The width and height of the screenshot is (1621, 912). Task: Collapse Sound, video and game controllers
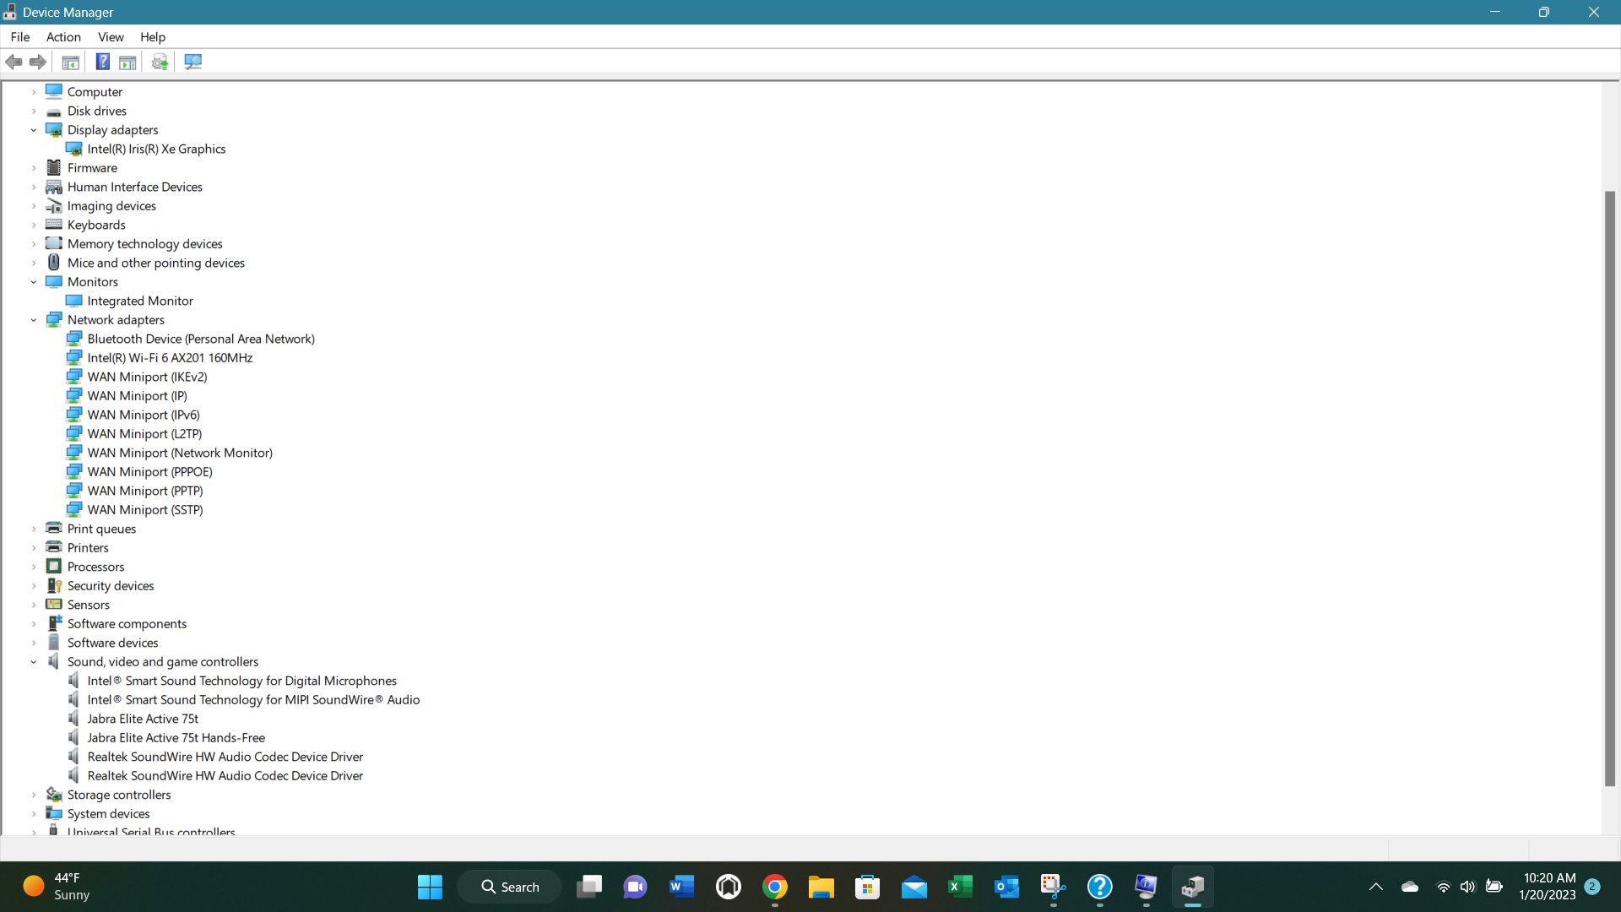pos(34,662)
